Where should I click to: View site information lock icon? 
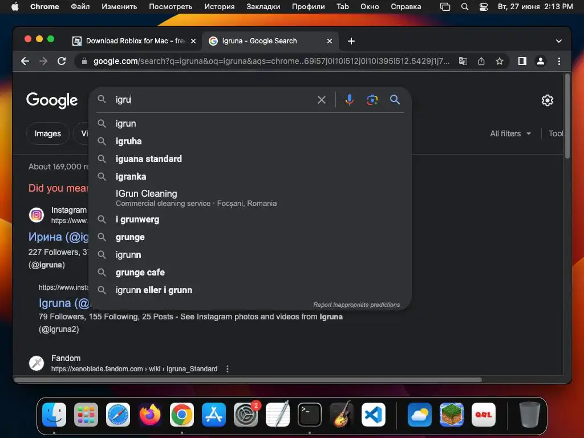click(x=84, y=61)
